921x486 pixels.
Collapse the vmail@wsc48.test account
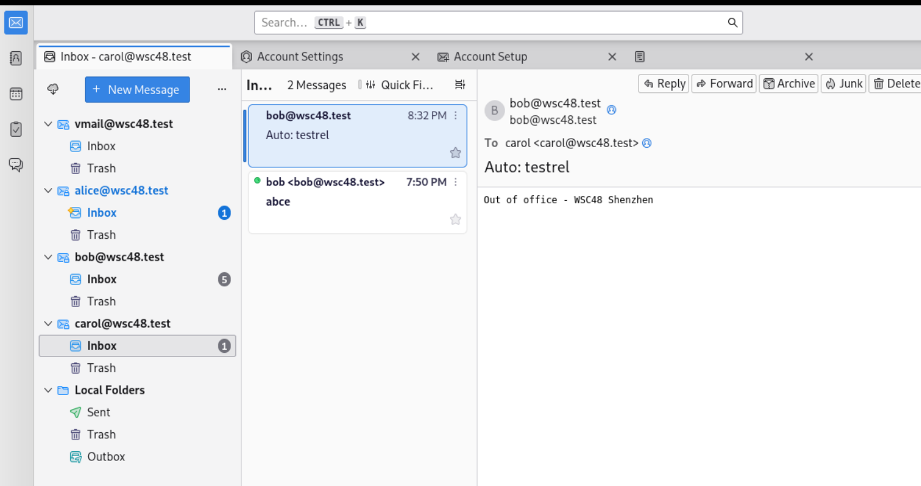48,124
